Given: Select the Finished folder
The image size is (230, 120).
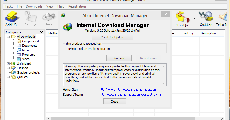Looking at the screenshot, I should pyautogui.click(x=22, y=68).
